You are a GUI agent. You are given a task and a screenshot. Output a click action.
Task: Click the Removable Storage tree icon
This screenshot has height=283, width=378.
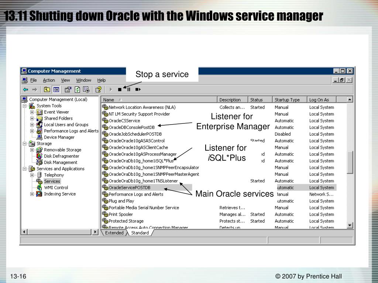(39, 150)
